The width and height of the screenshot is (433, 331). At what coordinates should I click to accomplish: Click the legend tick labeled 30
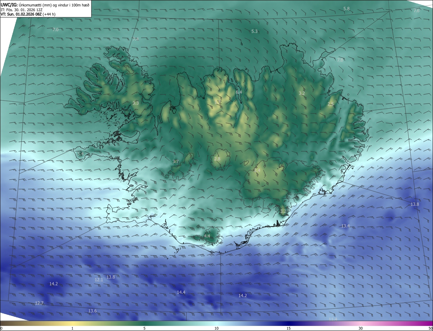tap(361, 328)
